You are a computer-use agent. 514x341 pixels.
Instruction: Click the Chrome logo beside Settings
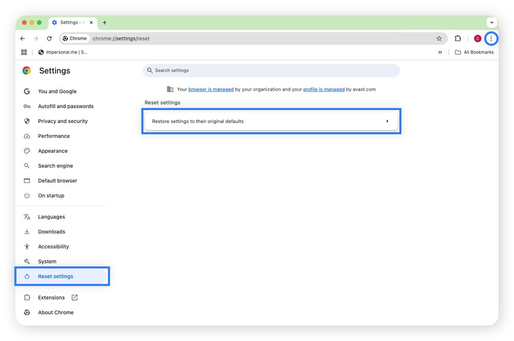pos(27,70)
